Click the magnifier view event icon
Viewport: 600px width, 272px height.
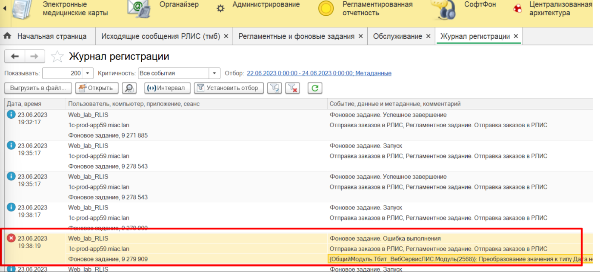click(129, 88)
